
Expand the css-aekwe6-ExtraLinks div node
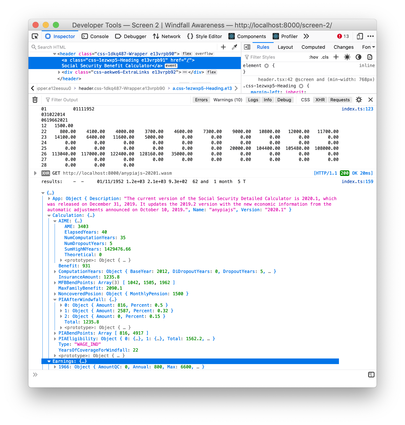point(59,72)
